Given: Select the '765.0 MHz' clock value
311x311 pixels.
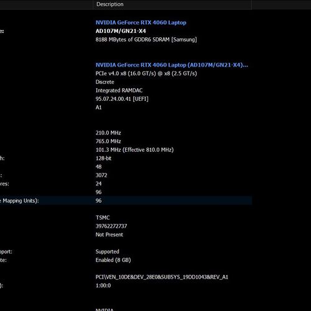Looking at the screenshot, I should click(108, 141).
